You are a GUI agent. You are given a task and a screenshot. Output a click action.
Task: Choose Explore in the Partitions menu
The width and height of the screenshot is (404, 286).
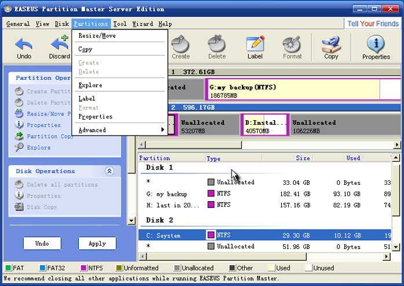tap(120, 85)
